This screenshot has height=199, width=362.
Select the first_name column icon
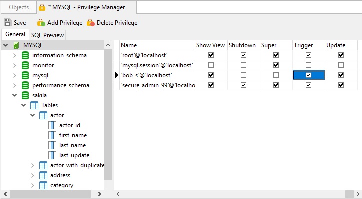coord(52,135)
